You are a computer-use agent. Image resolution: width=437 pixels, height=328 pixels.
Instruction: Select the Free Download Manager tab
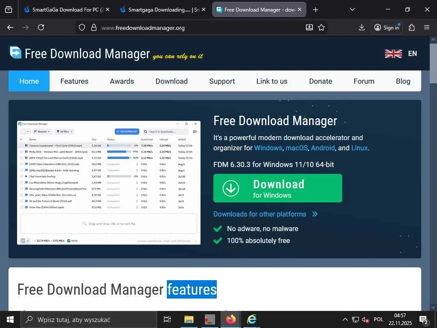click(259, 9)
